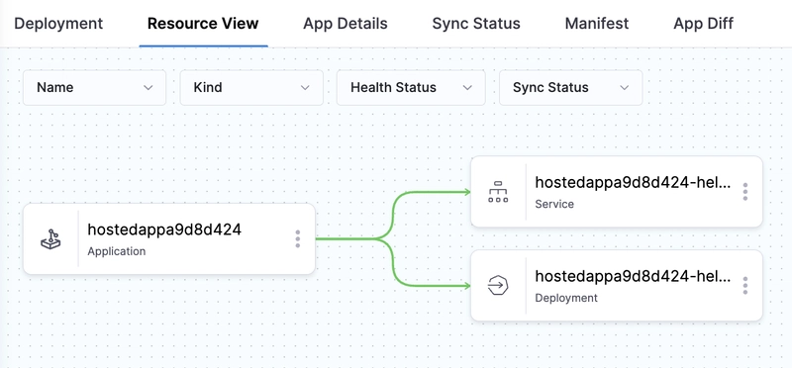
Task: Select the Service node name text
Action: point(633,183)
